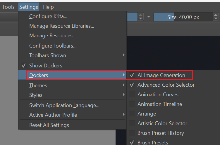Expand the Toolbars Shown submenu

(72, 55)
